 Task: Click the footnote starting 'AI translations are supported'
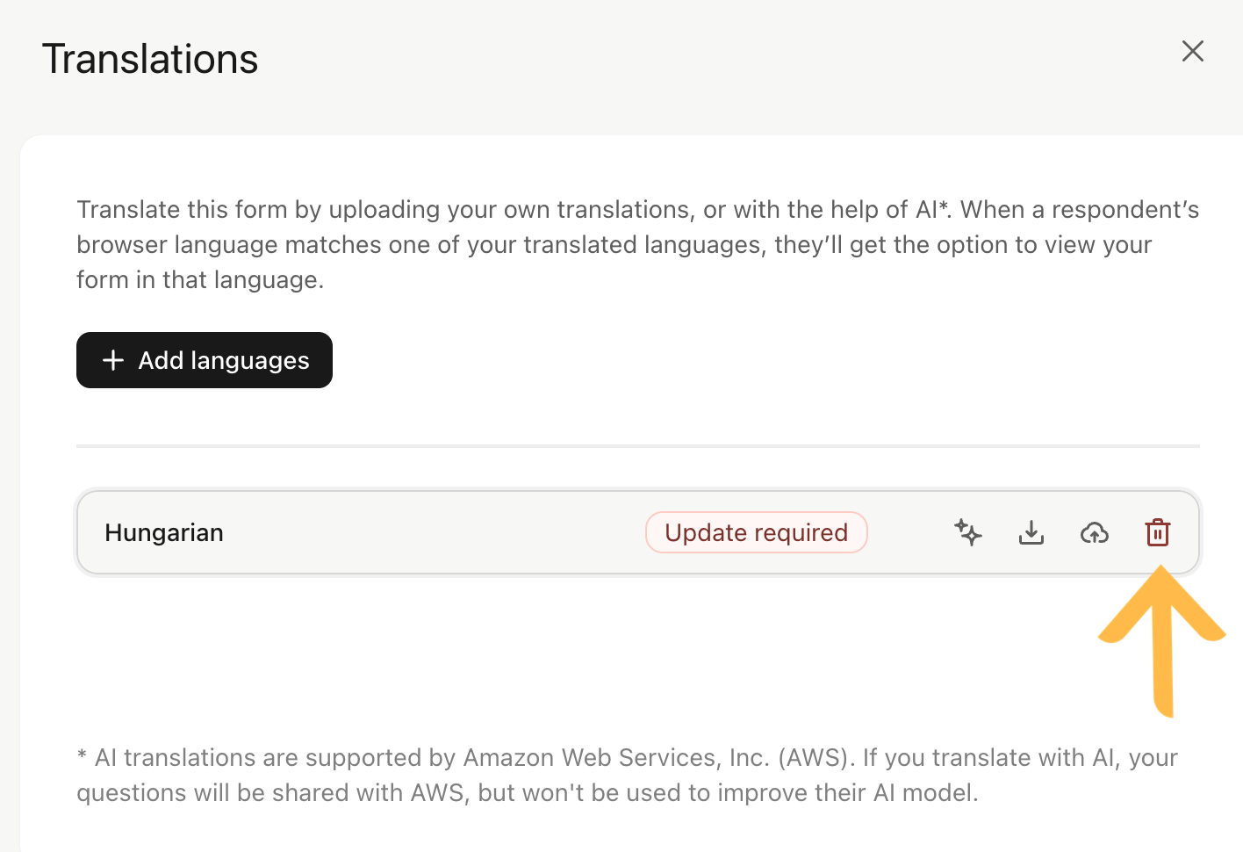(627, 775)
